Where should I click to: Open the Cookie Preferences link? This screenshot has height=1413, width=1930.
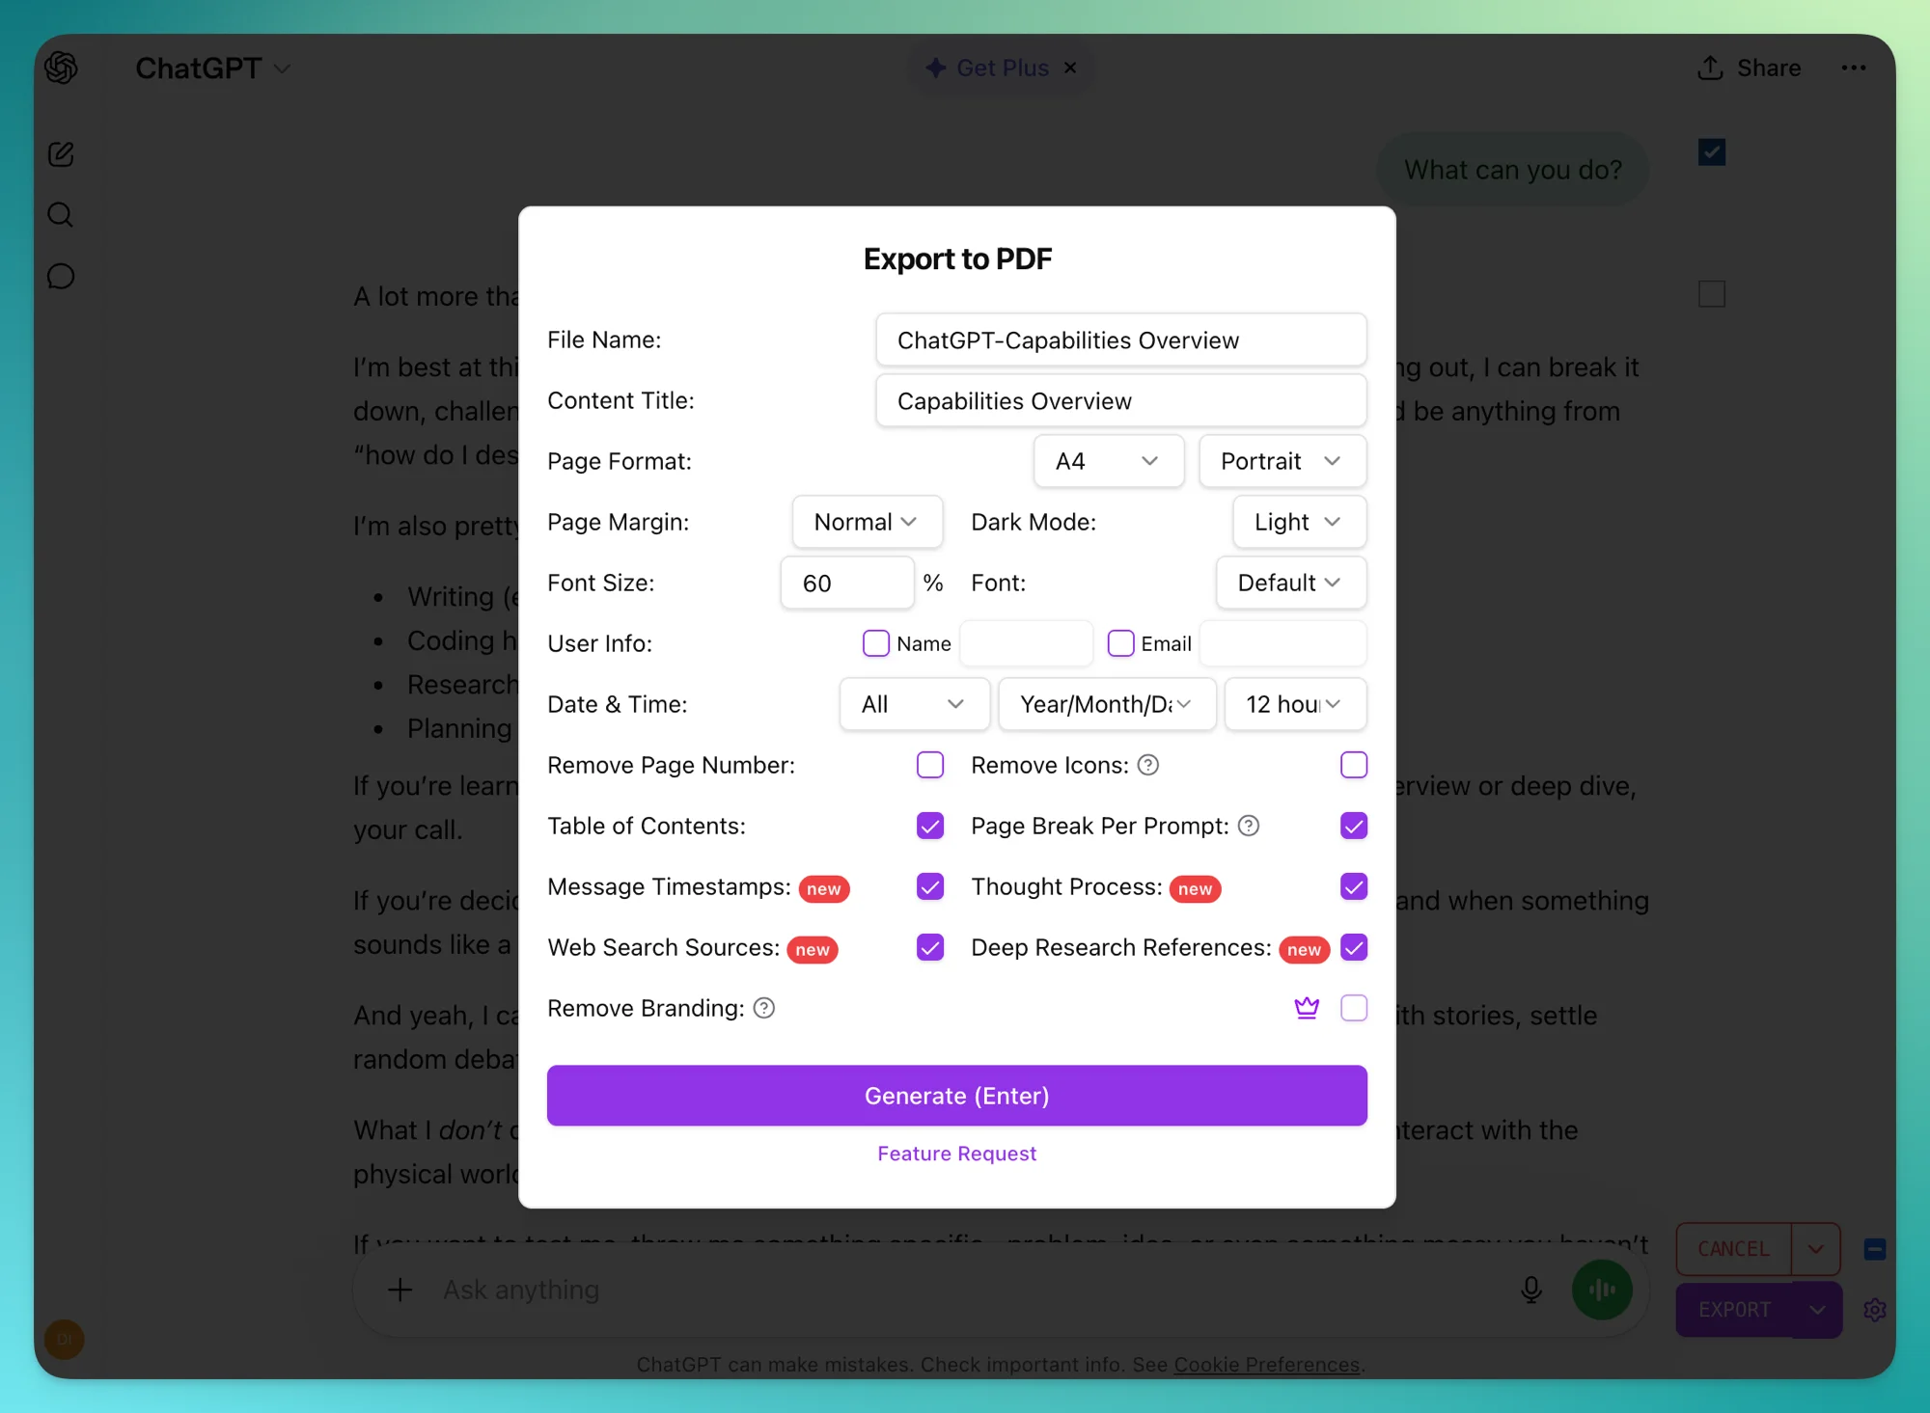[x=1267, y=1365]
